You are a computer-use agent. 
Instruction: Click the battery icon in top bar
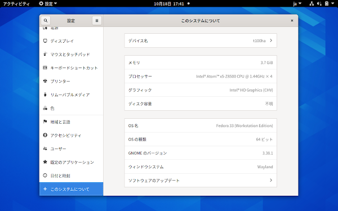tap(327, 3)
